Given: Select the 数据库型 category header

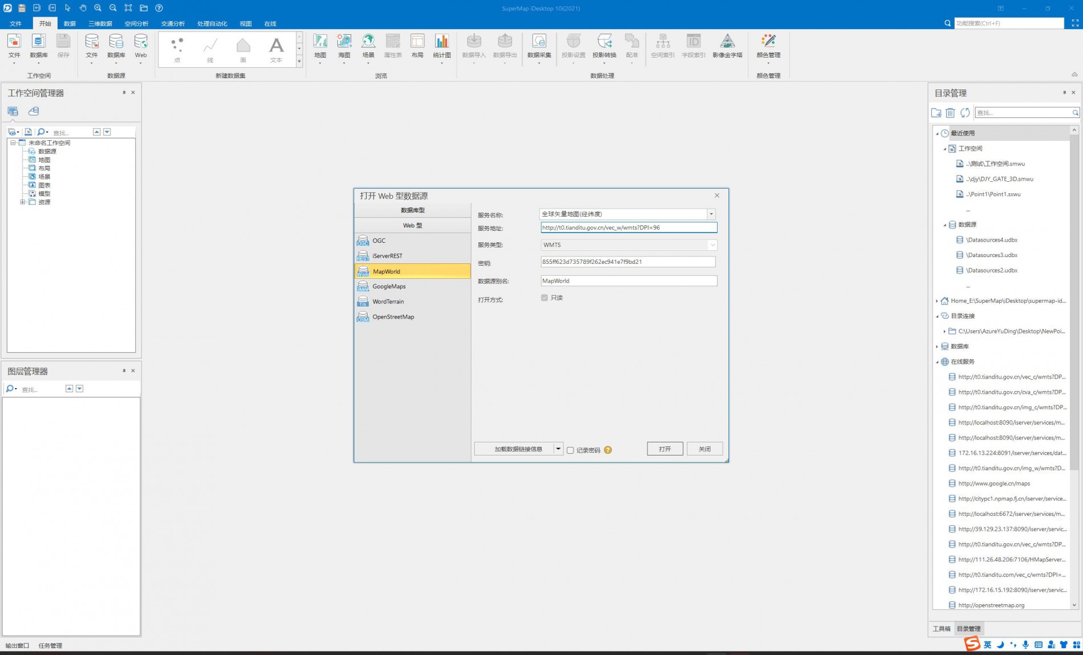Looking at the screenshot, I should (x=413, y=210).
